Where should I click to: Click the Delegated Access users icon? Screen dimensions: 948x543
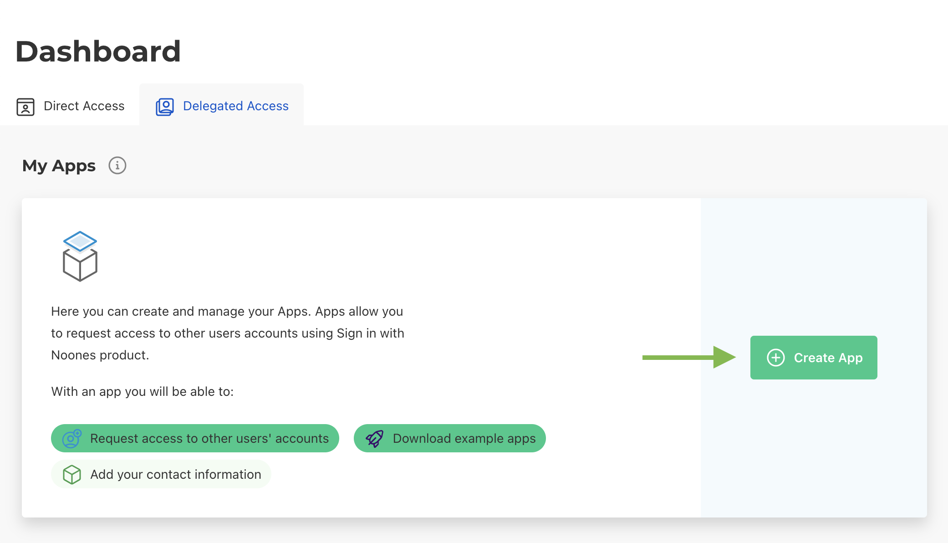click(165, 107)
